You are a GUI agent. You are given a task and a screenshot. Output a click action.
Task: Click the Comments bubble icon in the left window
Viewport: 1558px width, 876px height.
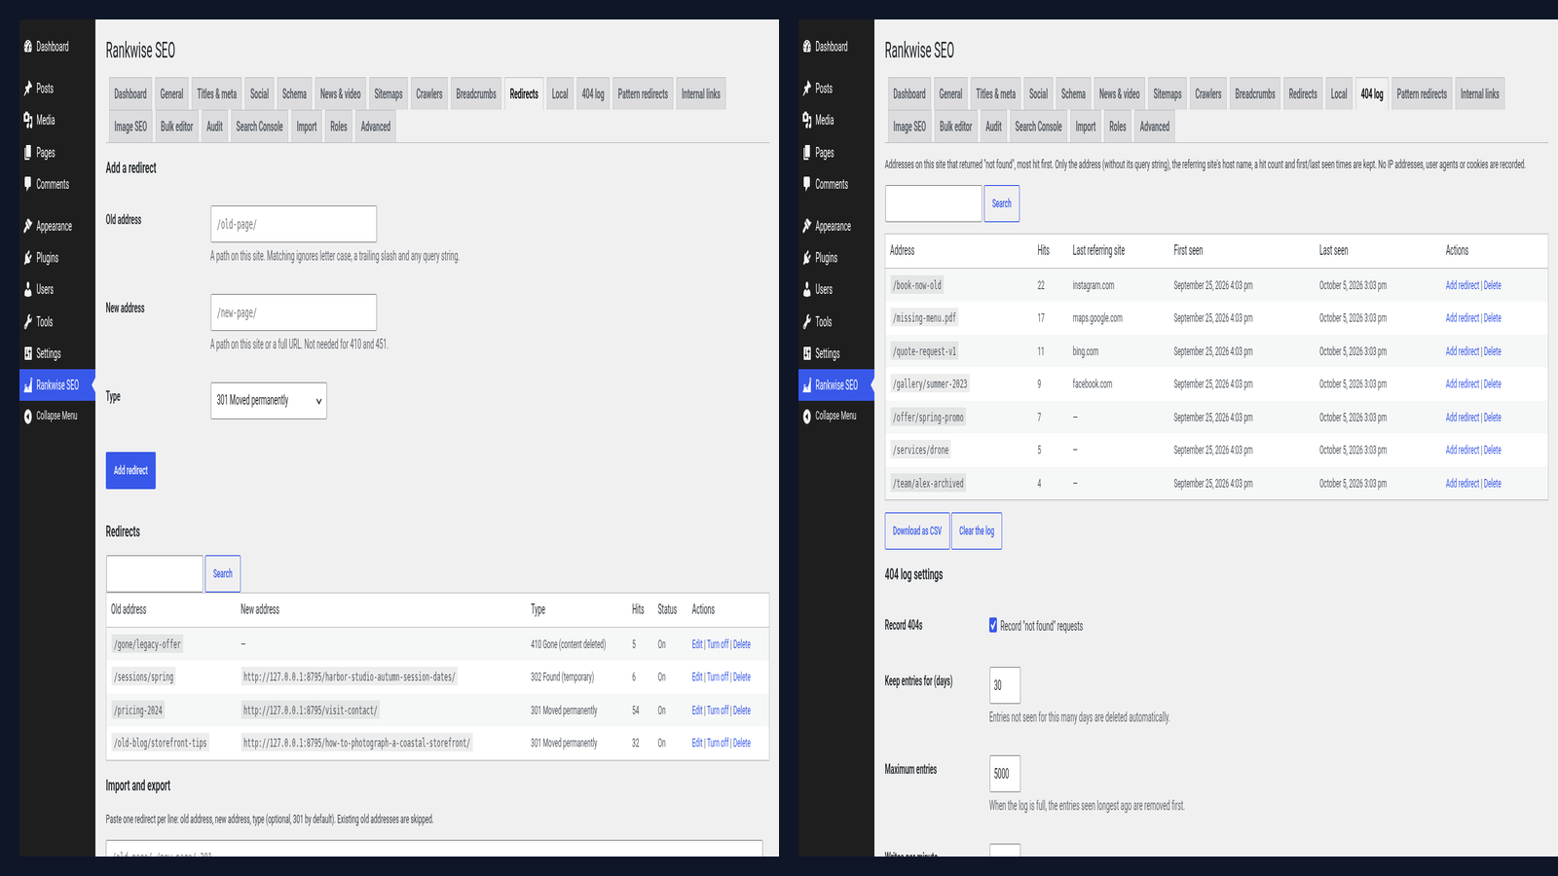click(x=28, y=184)
